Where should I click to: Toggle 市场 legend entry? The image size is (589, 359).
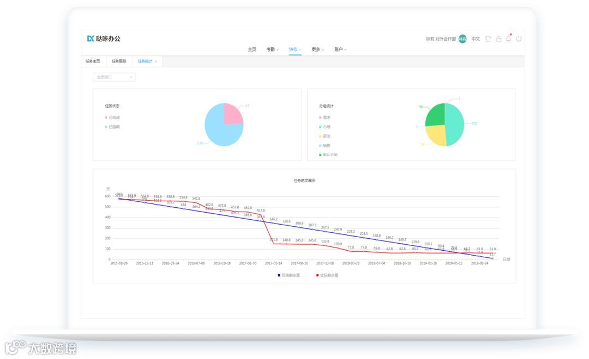point(325,127)
